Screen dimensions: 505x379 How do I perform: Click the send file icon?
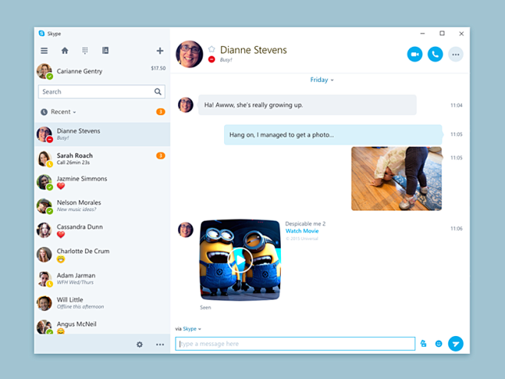click(x=424, y=344)
